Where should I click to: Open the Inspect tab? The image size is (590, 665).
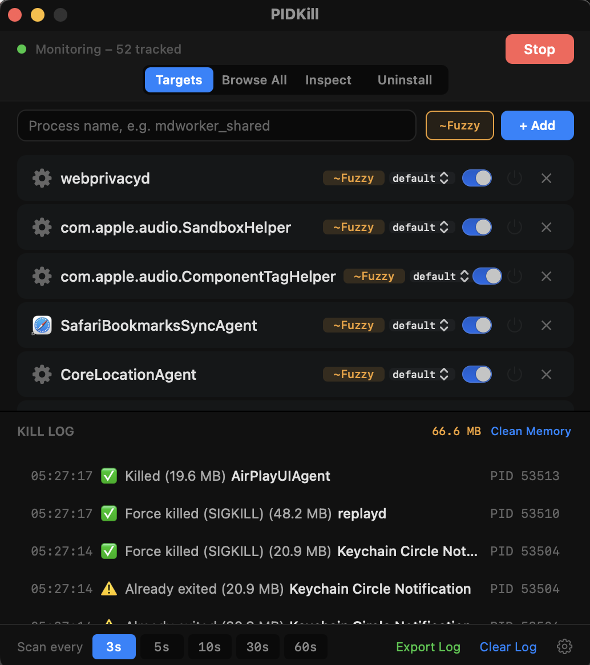(328, 80)
